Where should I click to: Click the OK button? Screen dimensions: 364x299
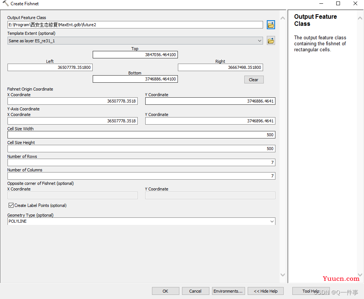165,291
